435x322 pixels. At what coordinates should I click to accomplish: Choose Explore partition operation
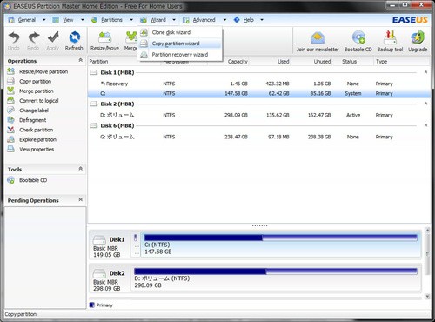(37, 139)
